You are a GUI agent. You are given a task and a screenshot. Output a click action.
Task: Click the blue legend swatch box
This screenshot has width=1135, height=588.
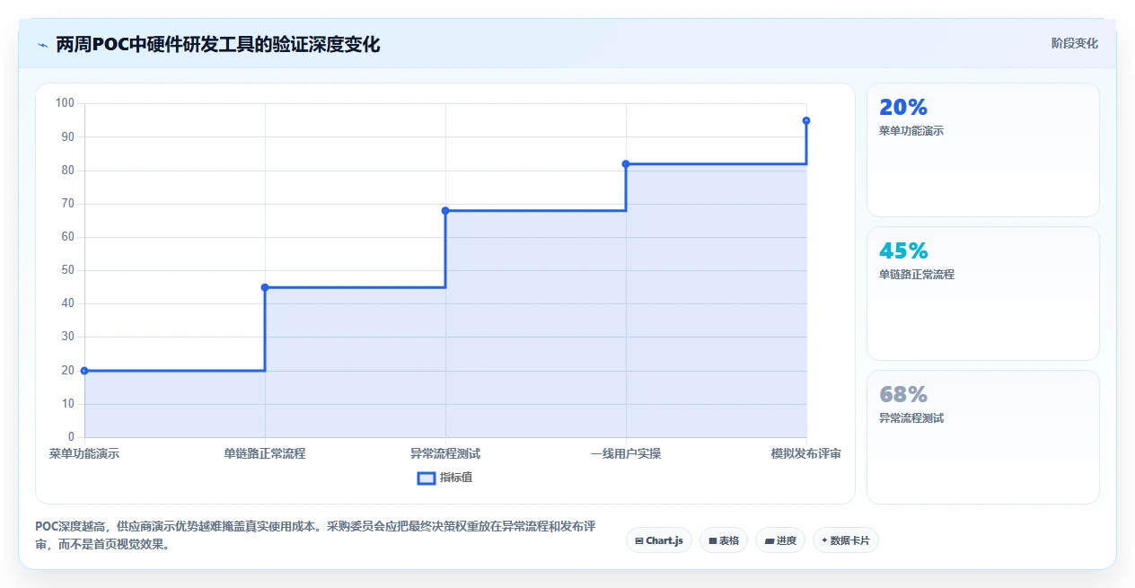pos(427,478)
